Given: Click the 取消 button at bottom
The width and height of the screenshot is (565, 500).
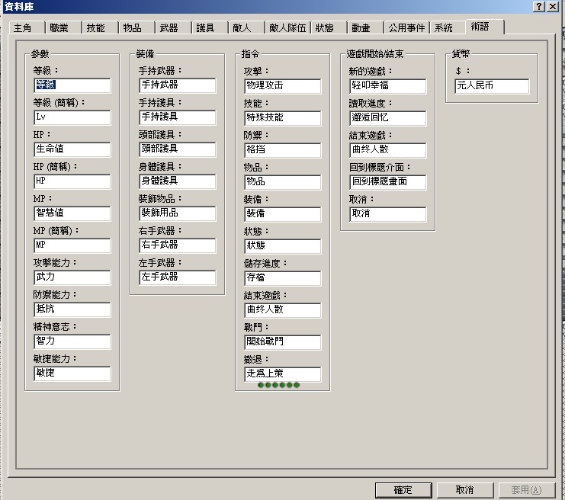Looking at the screenshot, I should (465, 490).
